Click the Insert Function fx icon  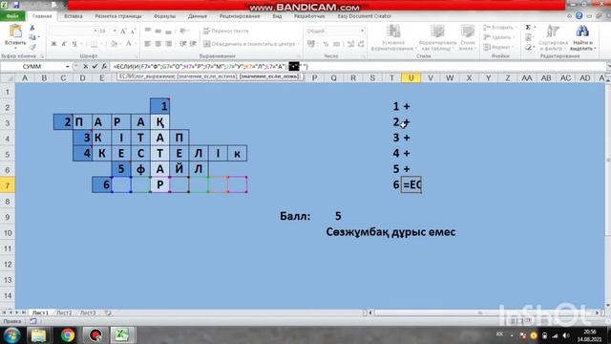pyautogui.click(x=104, y=67)
